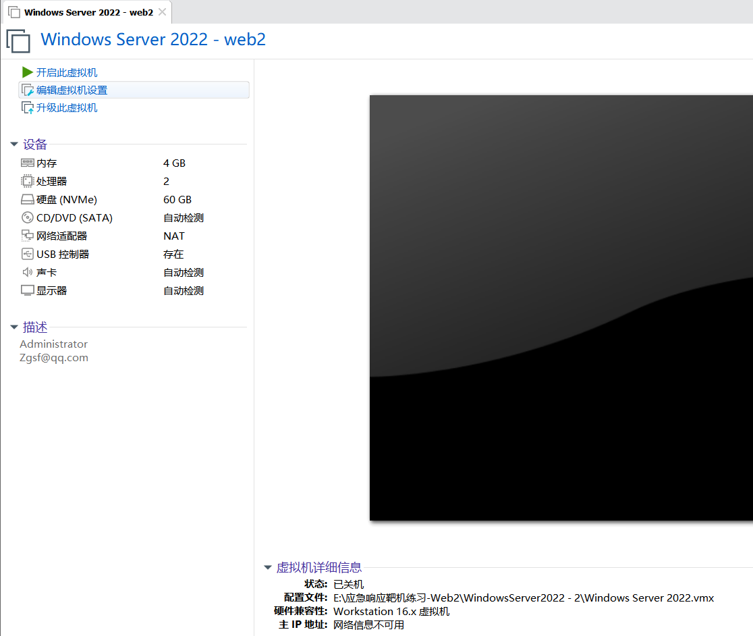Select the USB 控制器 label
The height and width of the screenshot is (636, 753).
63,255
